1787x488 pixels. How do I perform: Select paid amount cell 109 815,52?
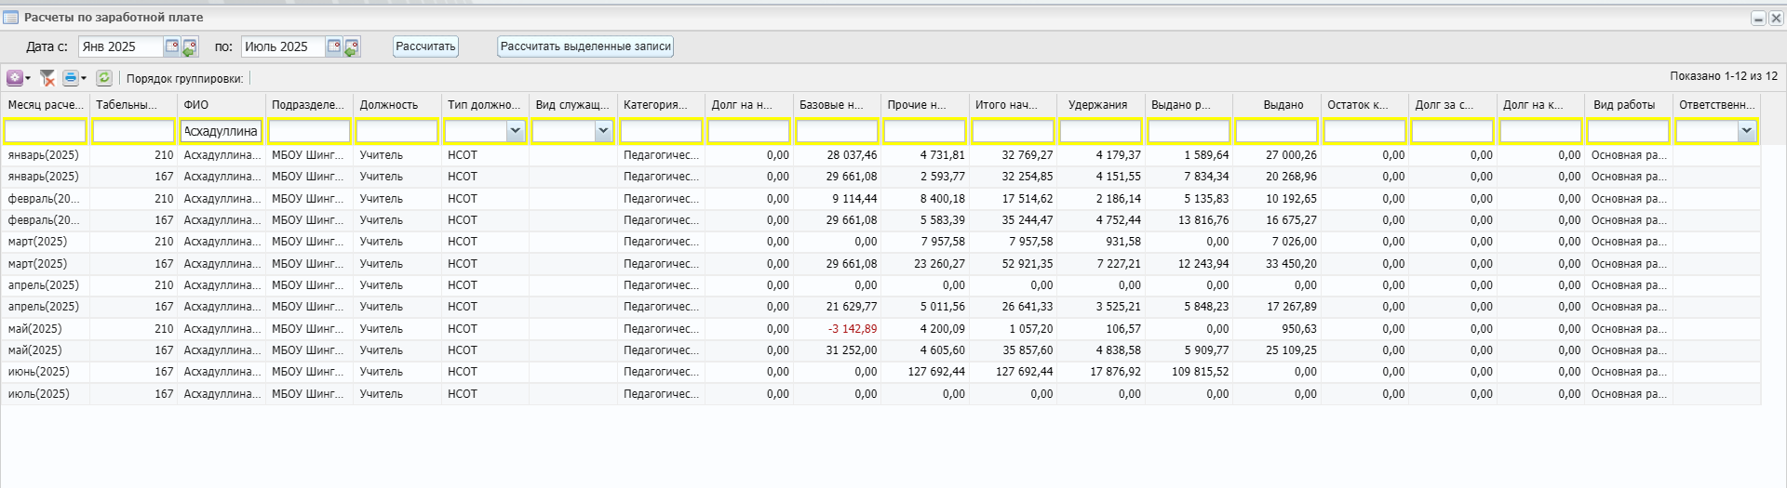[1189, 372]
